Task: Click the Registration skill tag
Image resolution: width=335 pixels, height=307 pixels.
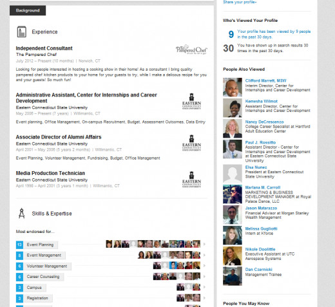Action: point(37,298)
